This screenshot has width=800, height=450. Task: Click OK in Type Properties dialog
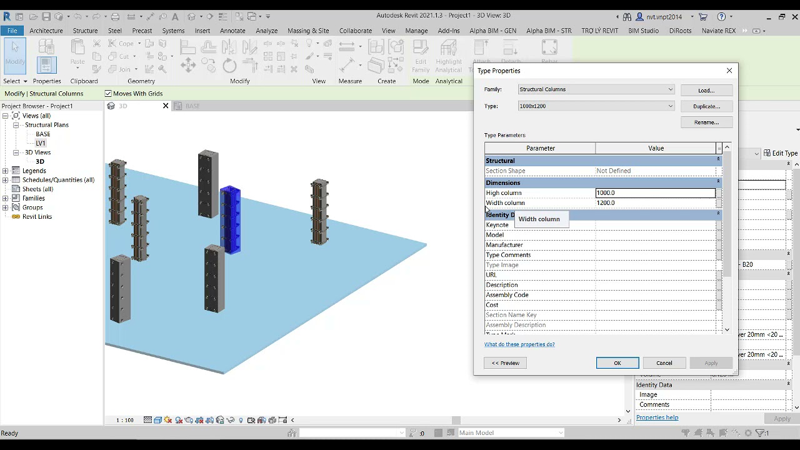pos(617,363)
